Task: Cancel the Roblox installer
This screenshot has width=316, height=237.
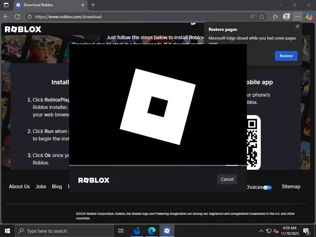Action: coord(227,179)
